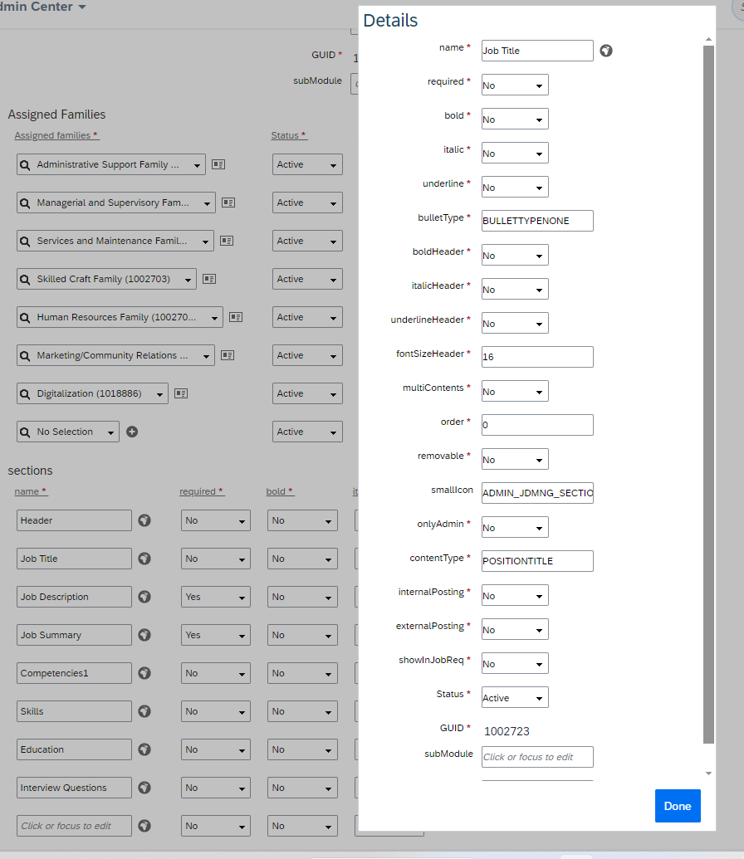Open the showInJobReq dropdown in Details
744x859 pixels.
pyautogui.click(x=515, y=663)
